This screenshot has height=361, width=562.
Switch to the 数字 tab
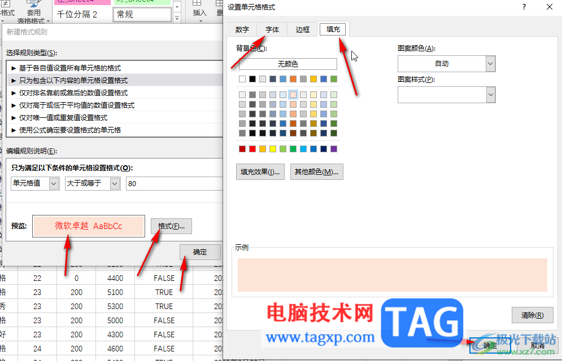(x=242, y=29)
